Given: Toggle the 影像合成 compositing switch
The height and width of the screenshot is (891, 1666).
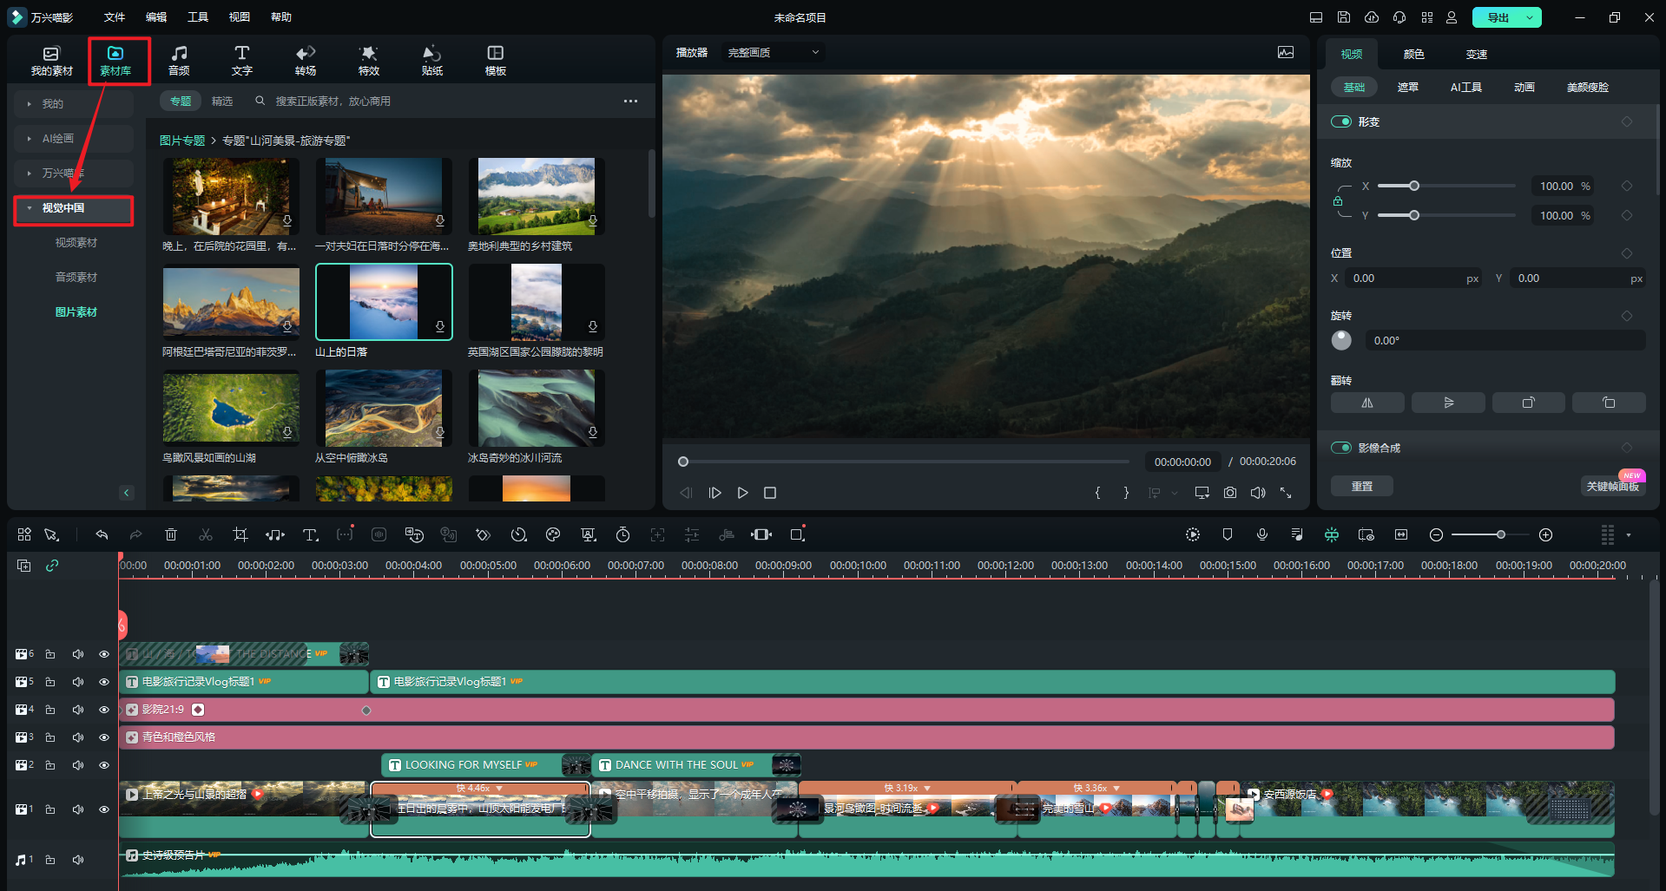Looking at the screenshot, I should (1341, 448).
